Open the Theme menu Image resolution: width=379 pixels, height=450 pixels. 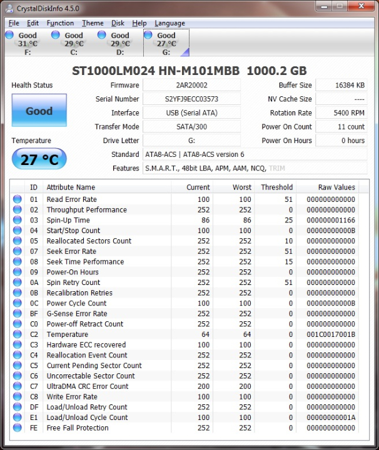coord(93,23)
